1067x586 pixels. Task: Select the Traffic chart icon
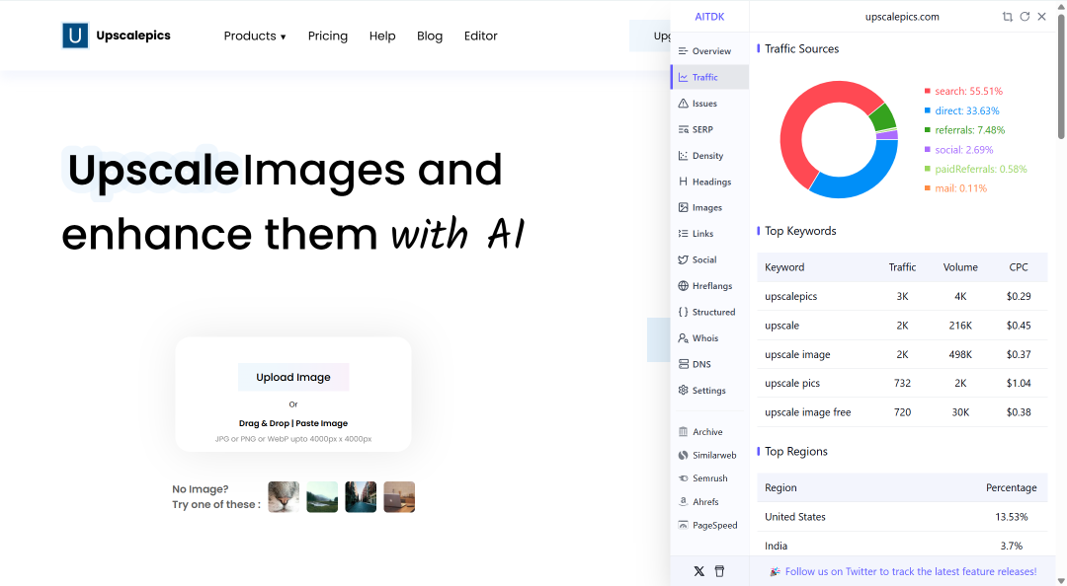[x=684, y=78]
